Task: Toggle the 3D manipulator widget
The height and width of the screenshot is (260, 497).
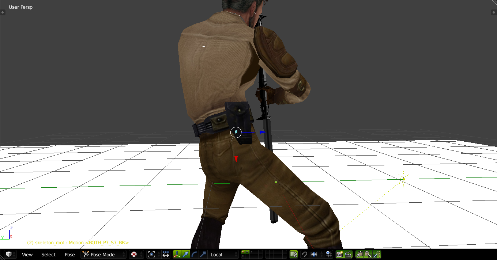Action: 177,255
